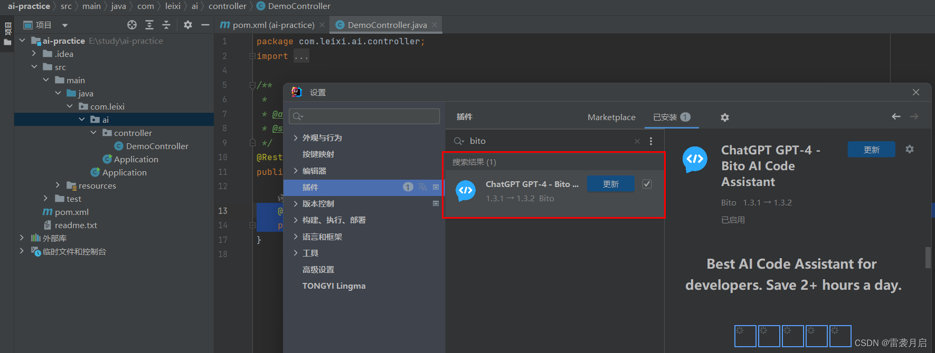Click the collapse all icon in project toolbar

pos(166,25)
